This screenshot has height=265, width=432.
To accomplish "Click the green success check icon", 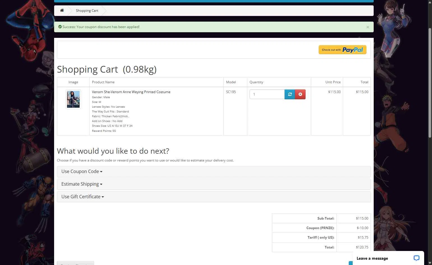I will (60, 27).
